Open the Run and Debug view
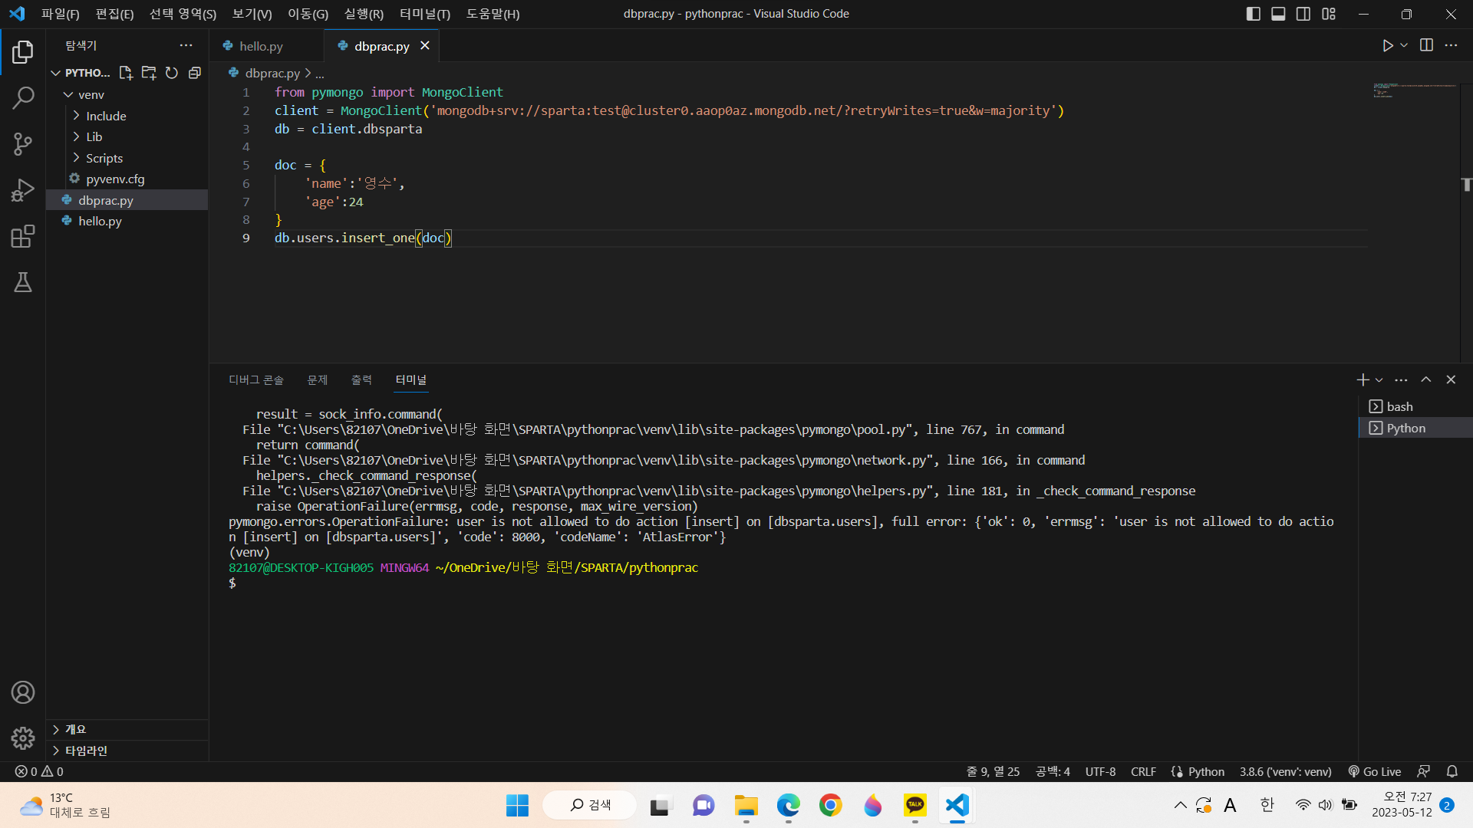This screenshot has width=1473, height=828. [23, 190]
